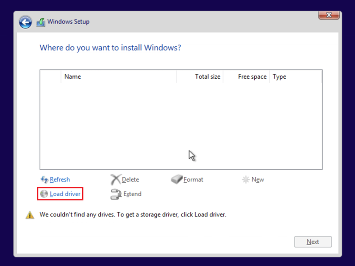Click the Extend text link
Image resolution: width=355 pixels, height=266 pixels.
(x=132, y=194)
